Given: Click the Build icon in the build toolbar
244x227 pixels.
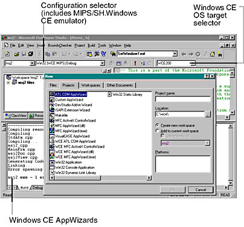Looking at the screenshot, I should [x=119, y=63].
